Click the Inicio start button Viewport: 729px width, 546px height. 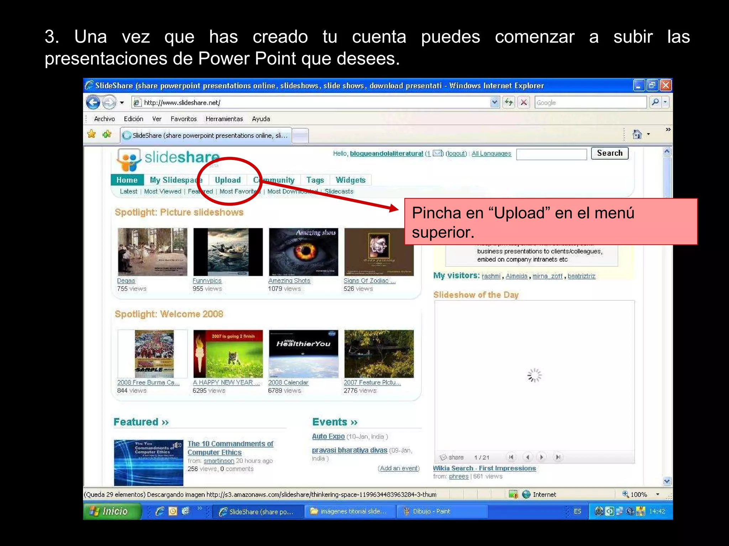[112, 511]
